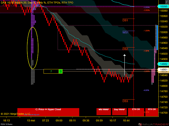169x126 pixels.
Task: Click the -1.00% level label
Action: click(146, 31)
